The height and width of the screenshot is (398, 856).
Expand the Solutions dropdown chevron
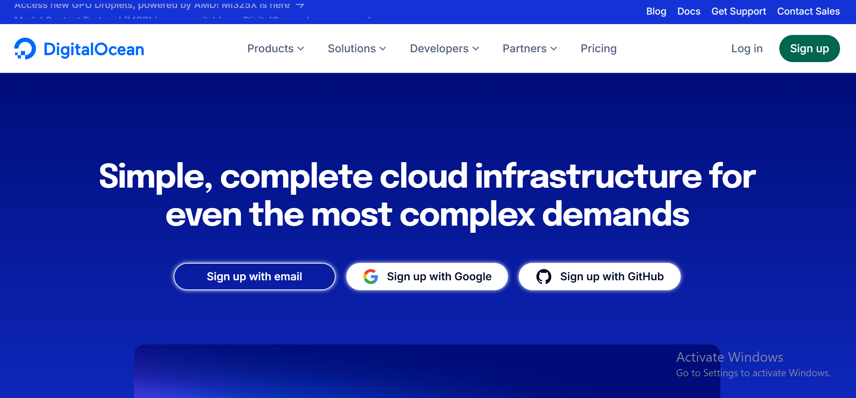tap(383, 49)
